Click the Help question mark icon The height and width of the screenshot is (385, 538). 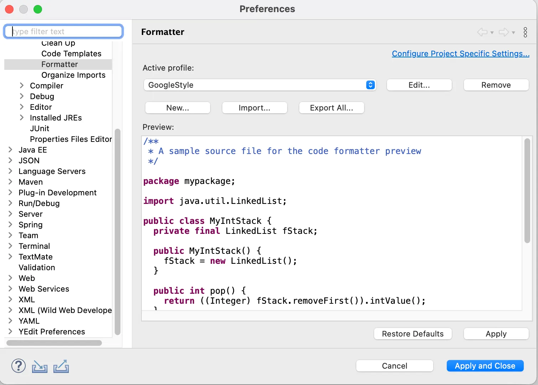tap(19, 366)
